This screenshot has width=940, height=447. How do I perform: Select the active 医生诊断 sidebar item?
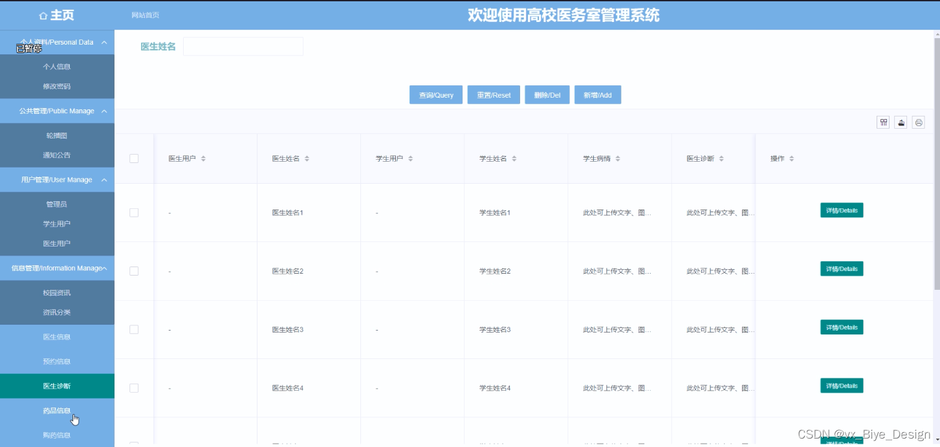pos(57,386)
